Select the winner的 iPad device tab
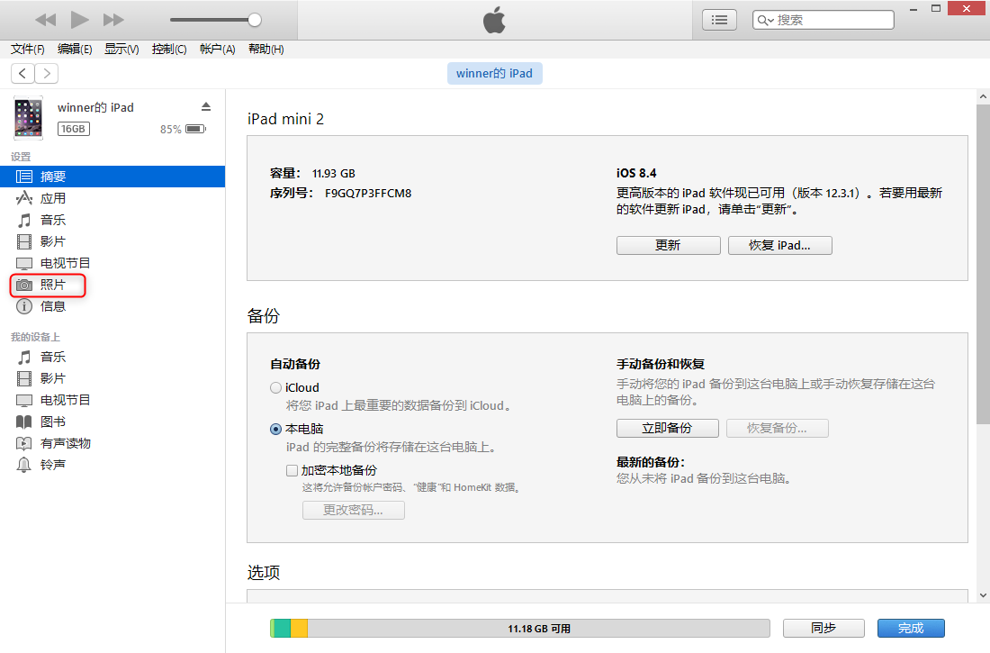This screenshot has height=653, width=990. [494, 73]
